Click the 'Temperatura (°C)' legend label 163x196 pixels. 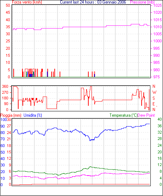tap(123, 115)
